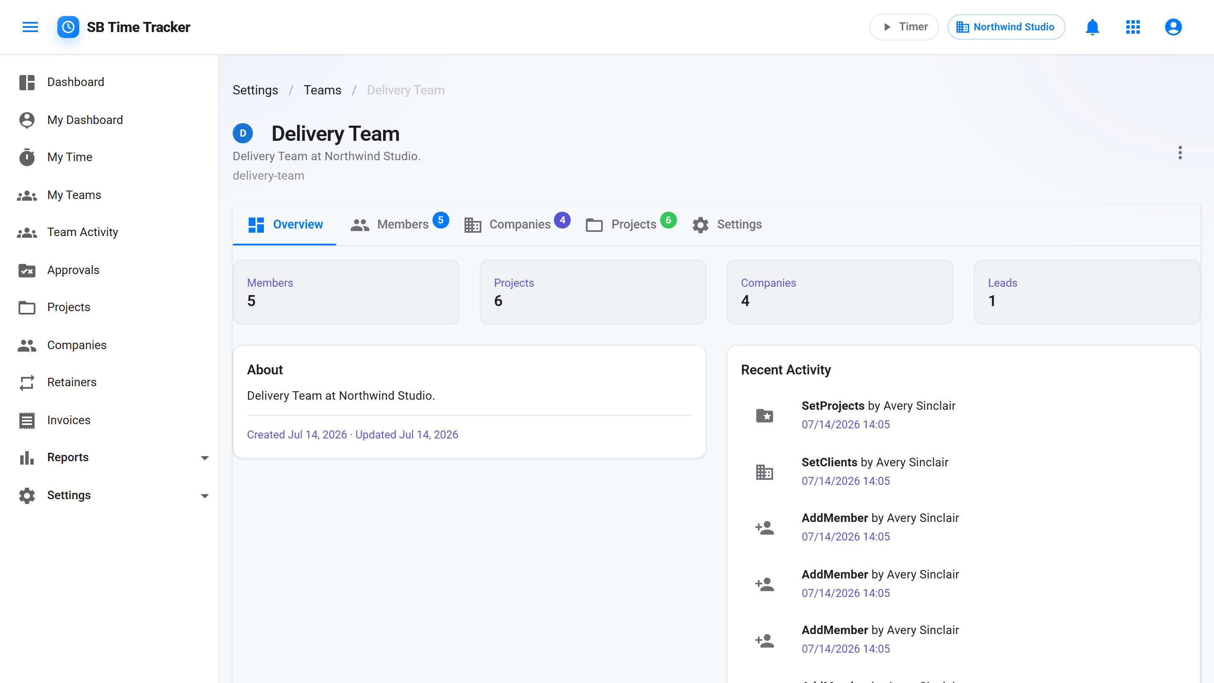Click the Approvals check-cross icon
Viewport: 1214px width, 683px height.
[x=27, y=270]
